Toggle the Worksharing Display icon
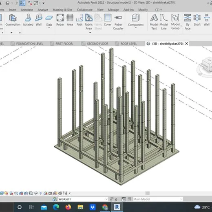Screen dimensions: 212x212 [x=45, y=193]
